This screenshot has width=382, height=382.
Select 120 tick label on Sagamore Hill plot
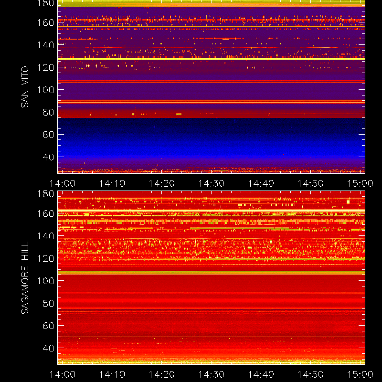tap(45, 258)
